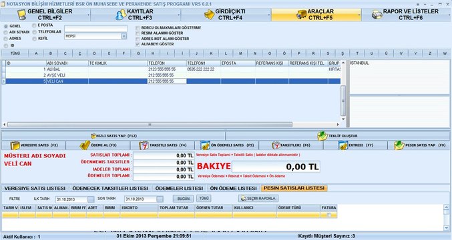
Task: Switch to Peşin Satışlar Listesi tab
Action: 294,188
